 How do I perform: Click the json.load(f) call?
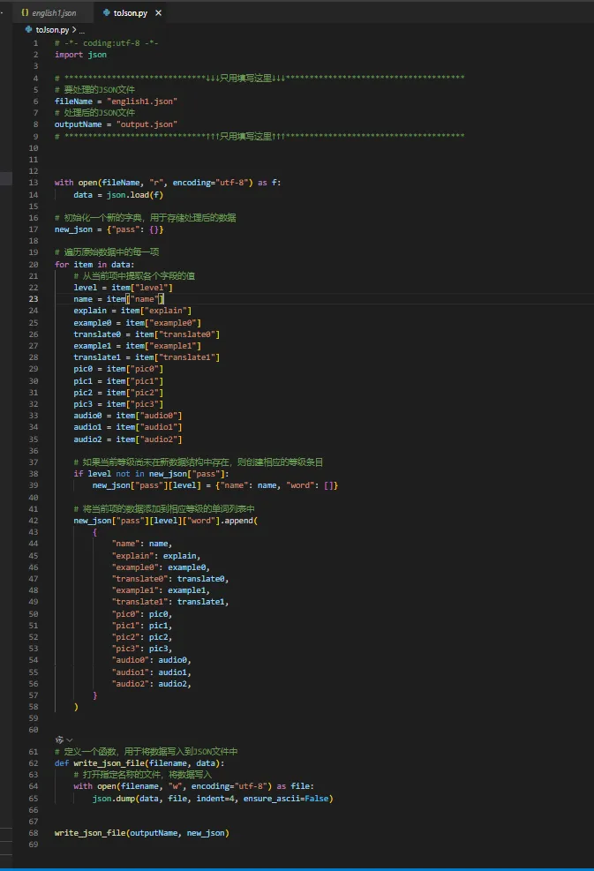(x=130, y=194)
